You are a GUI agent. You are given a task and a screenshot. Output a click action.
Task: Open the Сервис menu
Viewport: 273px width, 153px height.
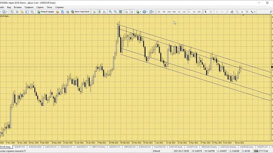click(x=40, y=7)
